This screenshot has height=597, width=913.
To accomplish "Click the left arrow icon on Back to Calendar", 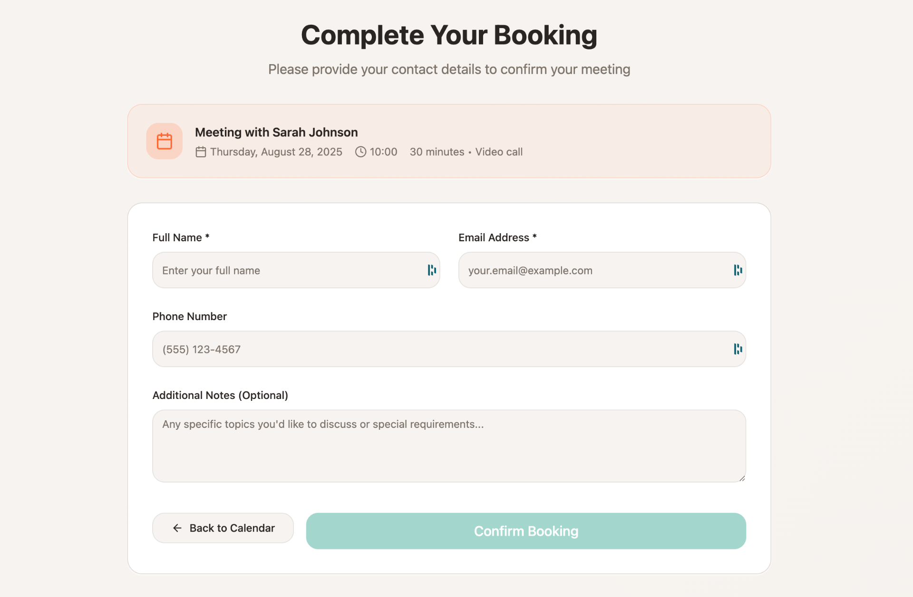I will [177, 528].
